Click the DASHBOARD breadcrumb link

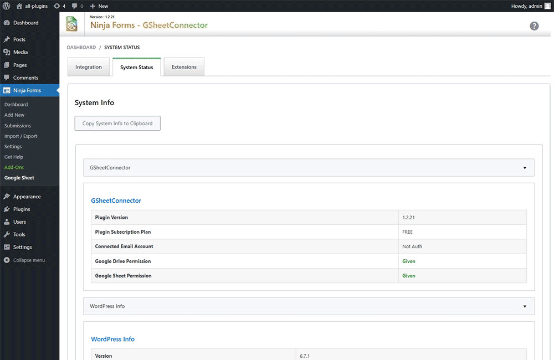pyautogui.click(x=81, y=47)
